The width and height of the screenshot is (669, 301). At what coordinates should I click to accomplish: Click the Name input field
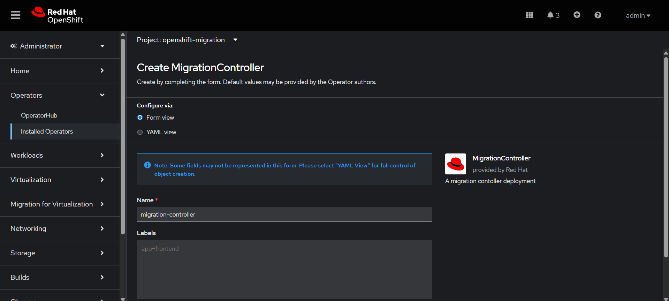(284, 215)
